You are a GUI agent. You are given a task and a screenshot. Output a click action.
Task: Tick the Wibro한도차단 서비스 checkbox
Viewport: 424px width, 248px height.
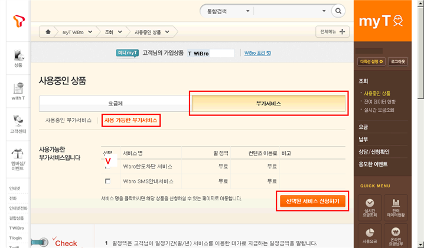pos(107,167)
